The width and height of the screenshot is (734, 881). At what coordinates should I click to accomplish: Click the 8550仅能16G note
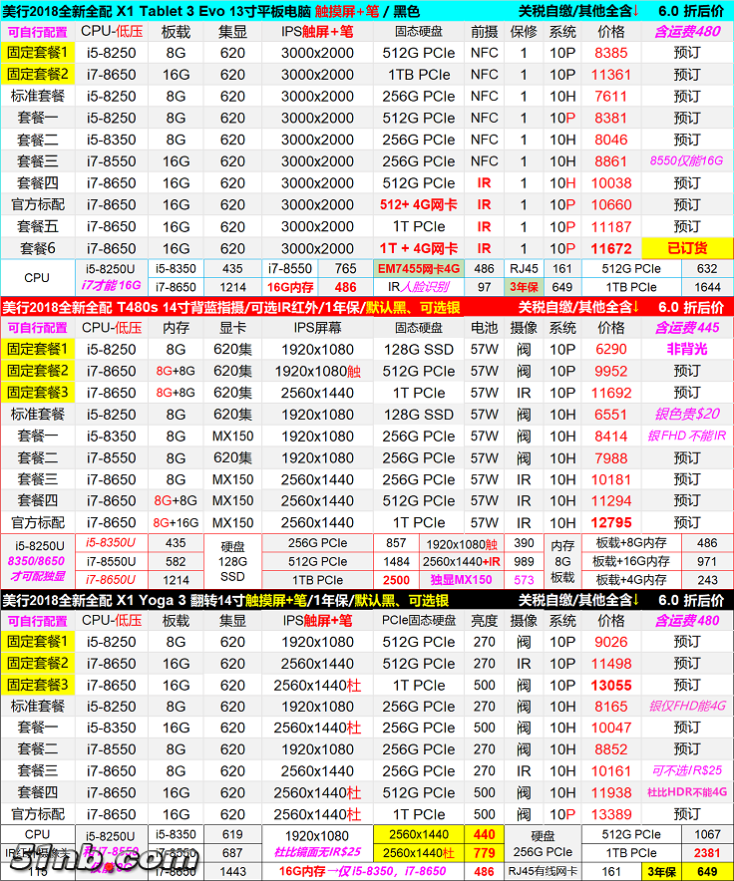687,161
